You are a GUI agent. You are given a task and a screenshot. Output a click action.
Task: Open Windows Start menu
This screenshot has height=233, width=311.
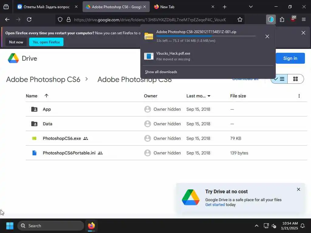click(10, 226)
